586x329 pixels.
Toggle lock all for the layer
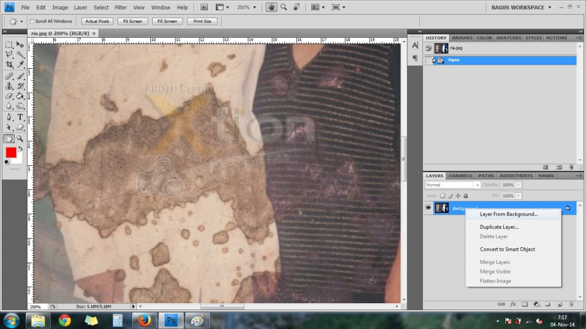point(466,196)
